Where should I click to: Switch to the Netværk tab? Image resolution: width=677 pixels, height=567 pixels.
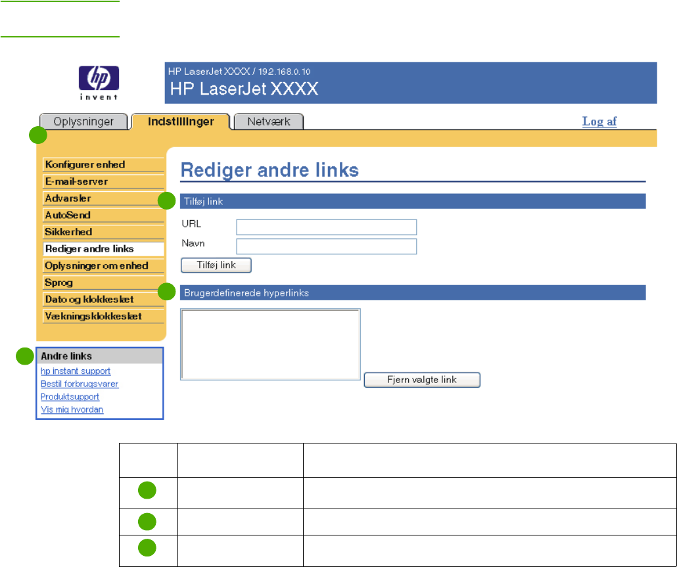click(269, 122)
